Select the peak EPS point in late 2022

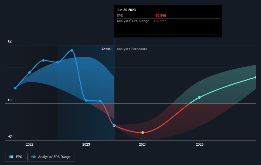point(72,50)
